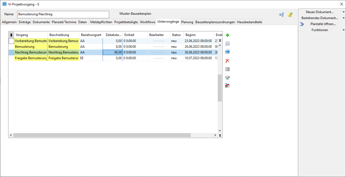The height and width of the screenshot is (177, 346).
Task: Click Bearbeiter cell in Bemusterung row
Action: pyautogui.click(x=159, y=47)
